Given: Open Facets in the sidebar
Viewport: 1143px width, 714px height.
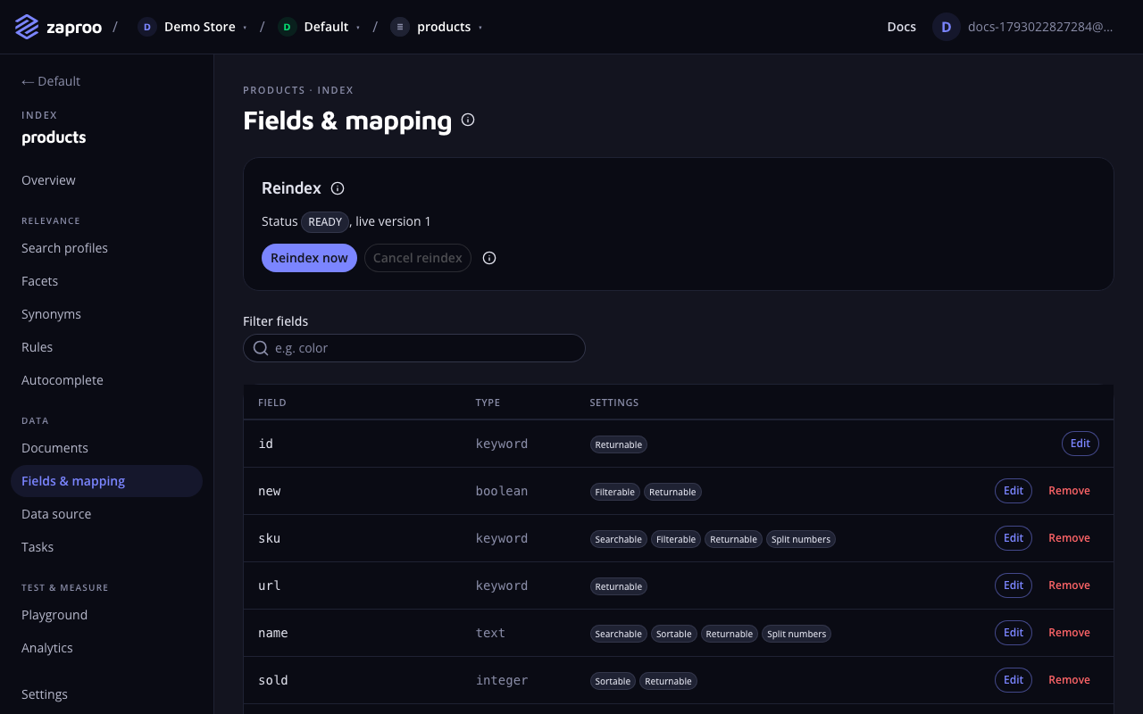Looking at the screenshot, I should [106, 281].
